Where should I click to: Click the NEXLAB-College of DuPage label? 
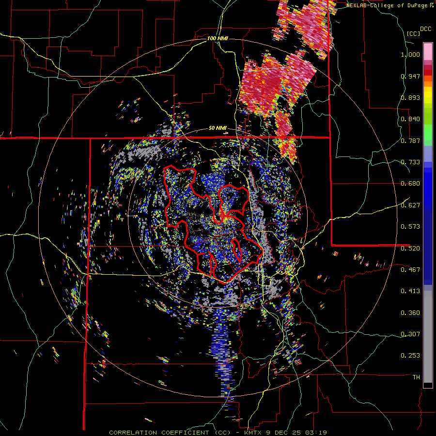(x=387, y=5)
